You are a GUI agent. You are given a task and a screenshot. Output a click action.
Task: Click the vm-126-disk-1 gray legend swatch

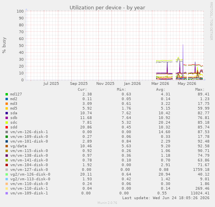click(7, 132)
